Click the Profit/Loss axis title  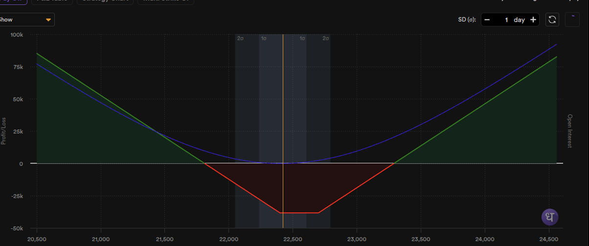point(4,131)
